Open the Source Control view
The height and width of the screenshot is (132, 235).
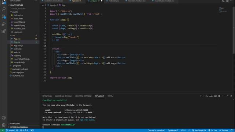click(x=4, y=16)
